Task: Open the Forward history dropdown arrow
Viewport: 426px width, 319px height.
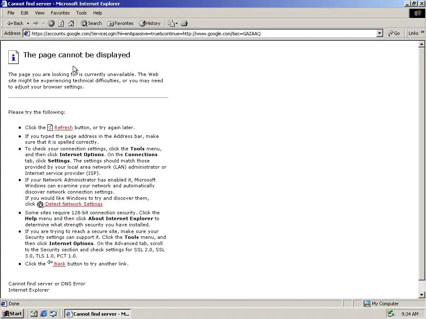Action: 43,24
